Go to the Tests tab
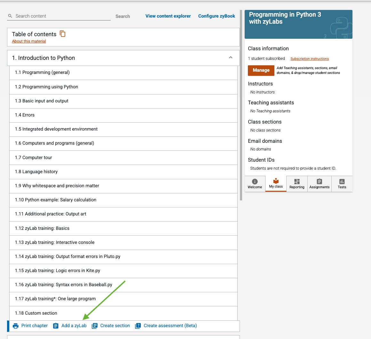 (x=342, y=184)
